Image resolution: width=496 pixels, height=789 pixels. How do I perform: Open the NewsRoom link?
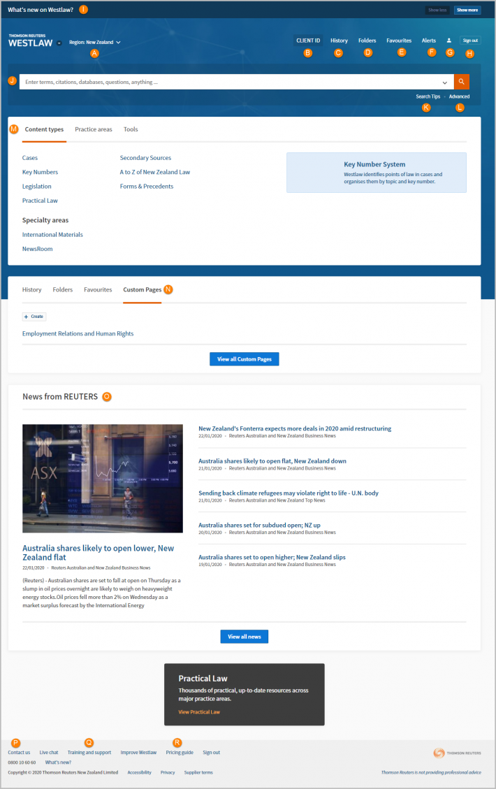37,249
